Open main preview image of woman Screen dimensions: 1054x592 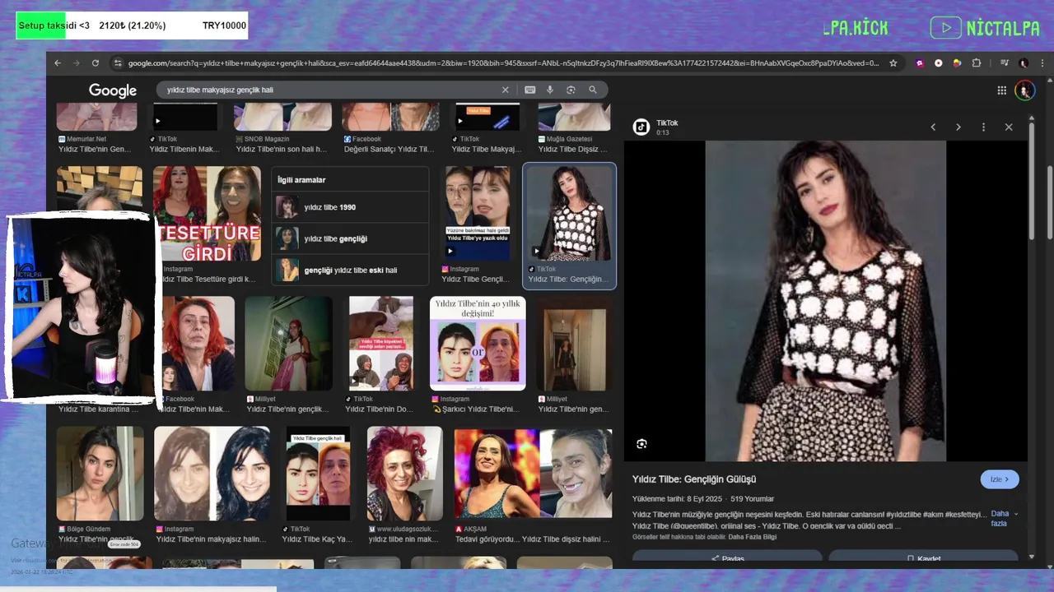click(x=825, y=301)
